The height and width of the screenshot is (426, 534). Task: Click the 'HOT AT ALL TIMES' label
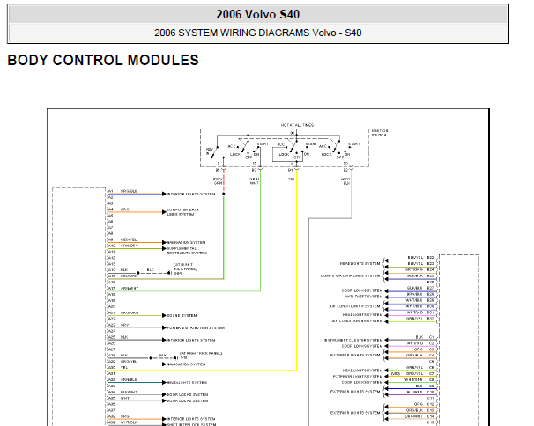point(297,125)
